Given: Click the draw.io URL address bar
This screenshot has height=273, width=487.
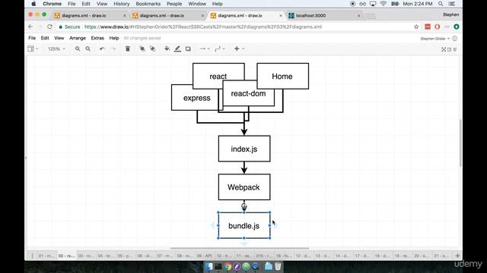Looking at the screenshot, I should (203, 27).
